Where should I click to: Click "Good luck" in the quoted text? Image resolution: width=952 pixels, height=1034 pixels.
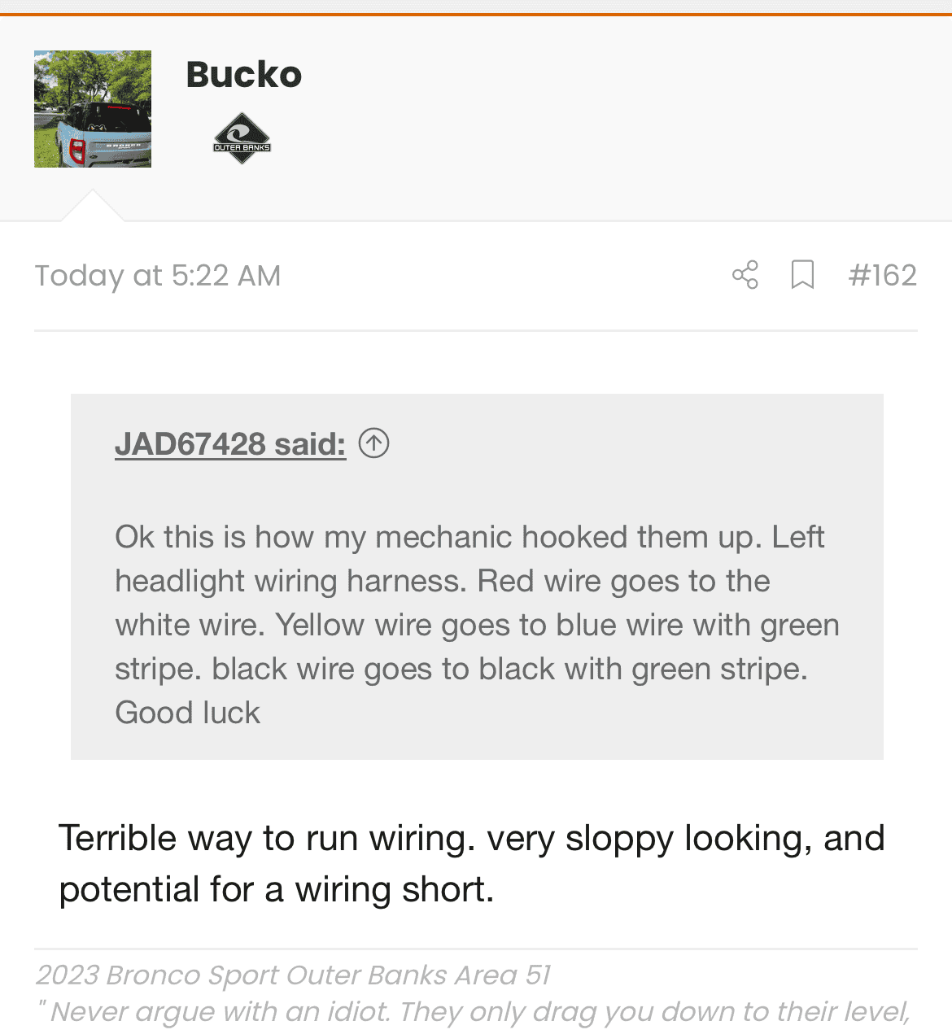pos(188,713)
